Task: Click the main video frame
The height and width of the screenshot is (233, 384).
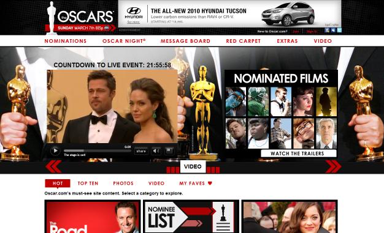Action: click(x=112, y=106)
